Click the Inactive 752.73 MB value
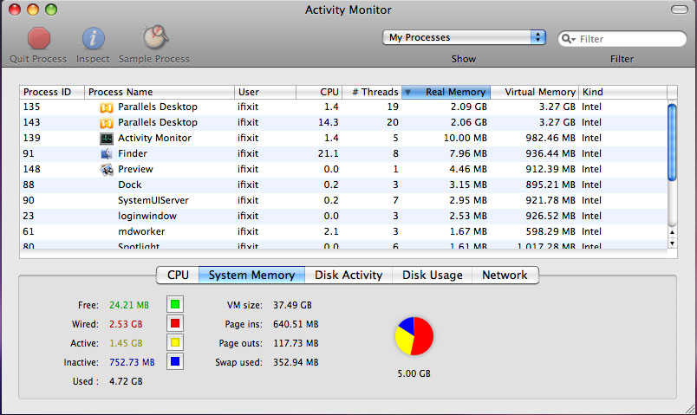The image size is (697, 415). click(x=132, y=362)
